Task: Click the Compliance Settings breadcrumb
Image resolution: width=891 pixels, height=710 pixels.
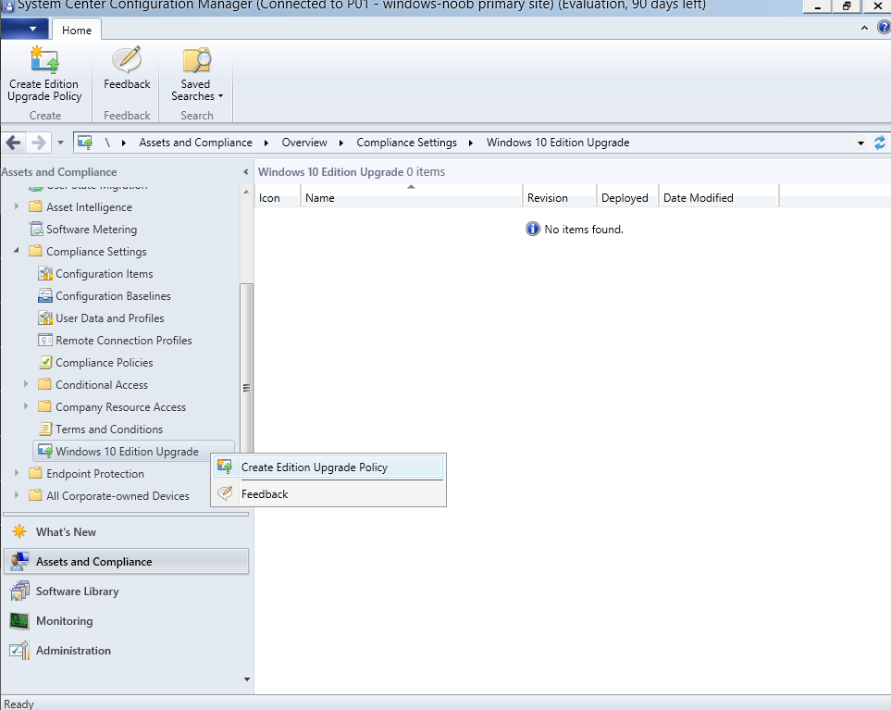Action: pyautogui.click(x=407, y=143)
